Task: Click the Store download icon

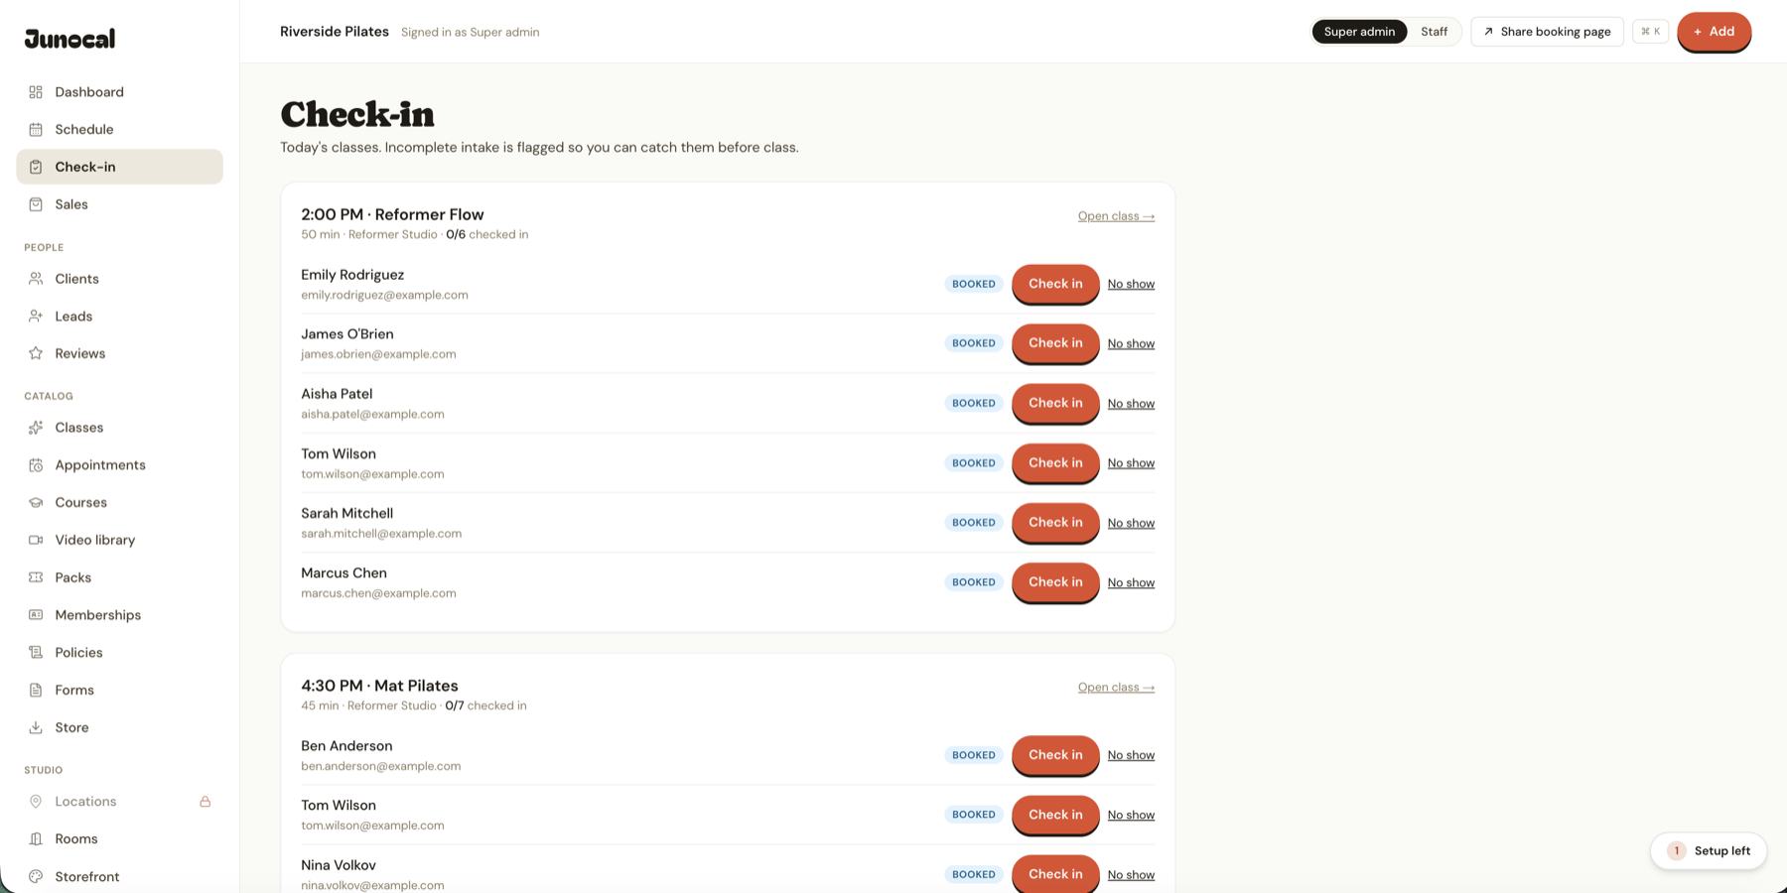Action: [36, 727]
